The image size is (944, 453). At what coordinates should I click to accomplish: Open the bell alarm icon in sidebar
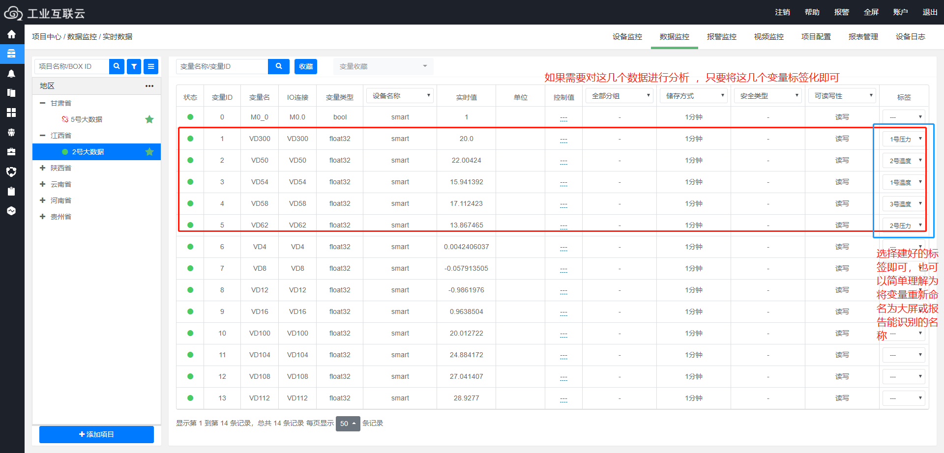pos(11,73)
